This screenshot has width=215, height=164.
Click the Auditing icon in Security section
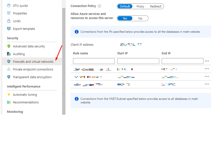(x=9, y=54)
